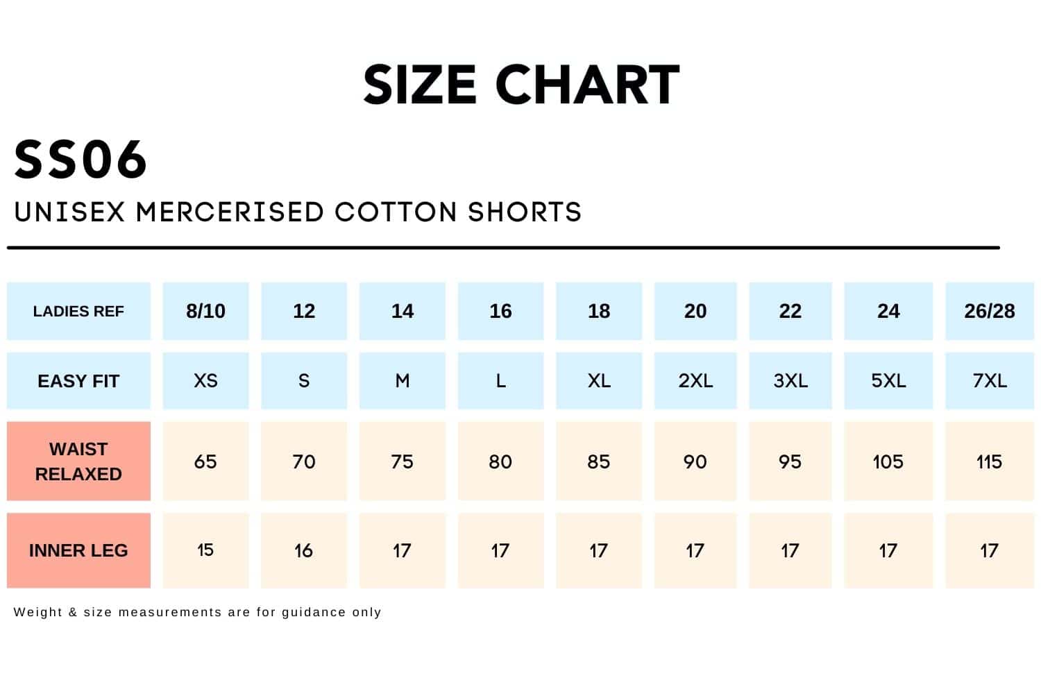Select the Unisex Mercerised Cotton Shorts subtitle
The width and height of the screenshot is (1041, 694).
click(x=298, y=212)
